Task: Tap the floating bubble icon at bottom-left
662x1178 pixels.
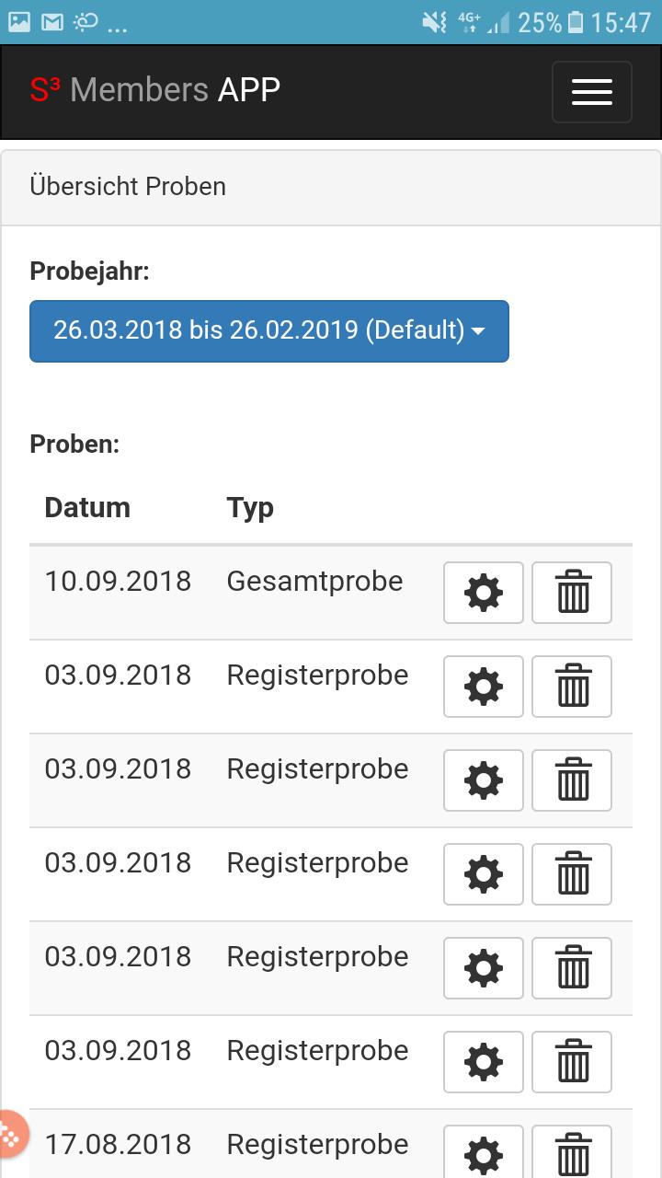Action: (x=11, y=1134)
